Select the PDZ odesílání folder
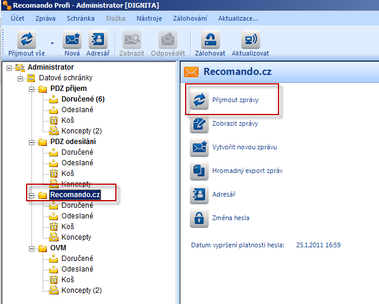 tap(73, 142)
